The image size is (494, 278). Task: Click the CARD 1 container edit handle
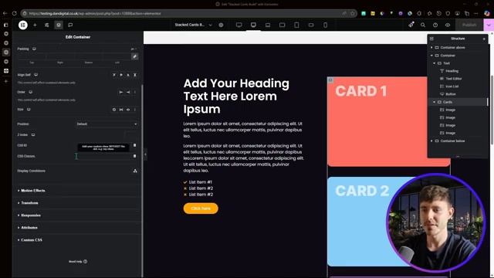click(330, 80)
